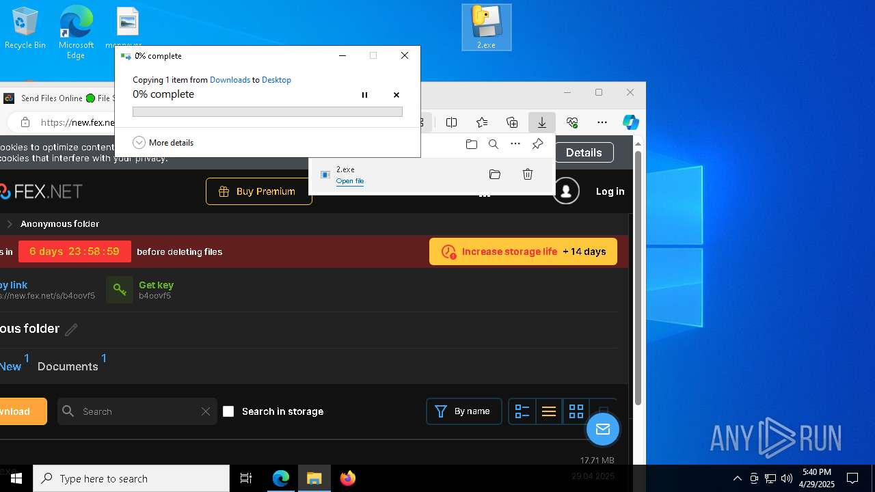
Task: Open Edge downloads toolbar button
Action: click(542, 122)
